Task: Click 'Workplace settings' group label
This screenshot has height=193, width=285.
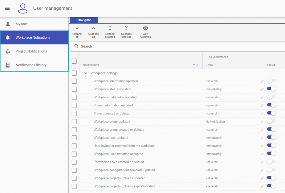Action: point(104,73)
